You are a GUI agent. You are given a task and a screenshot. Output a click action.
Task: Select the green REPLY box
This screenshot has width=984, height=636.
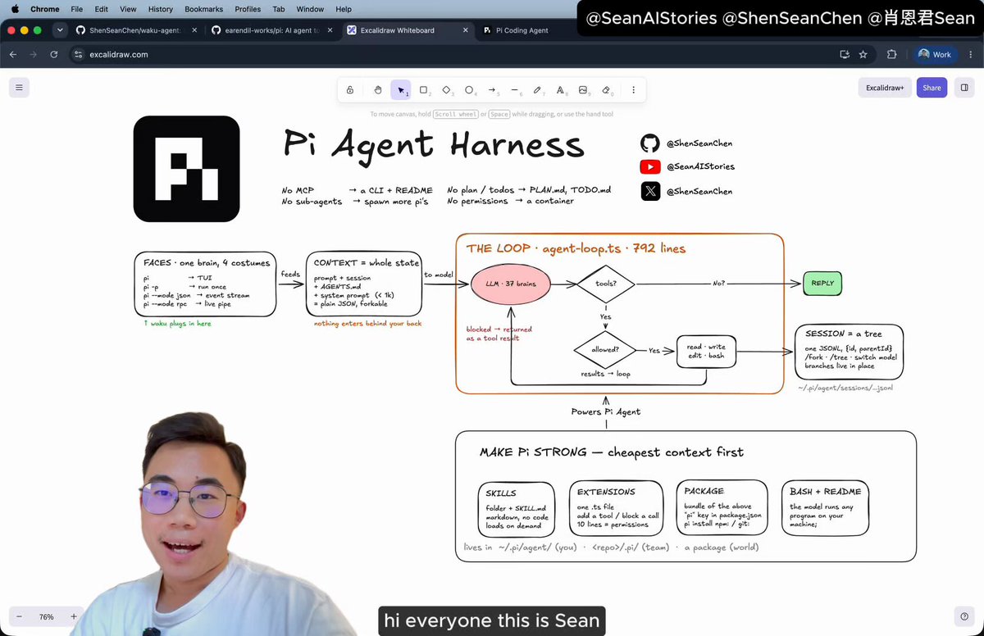coord(822,284)
